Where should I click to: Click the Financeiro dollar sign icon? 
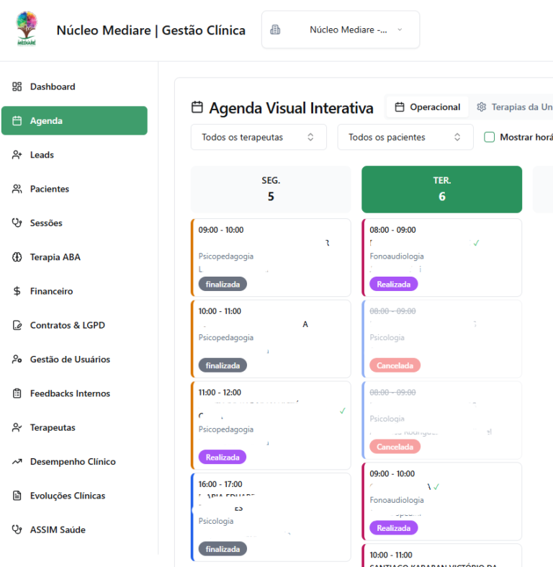(17, 292)
